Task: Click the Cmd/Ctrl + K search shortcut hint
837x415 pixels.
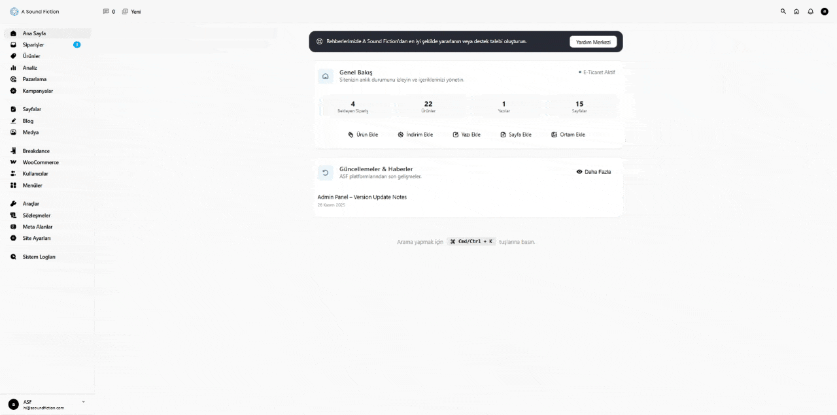Action: (471, 242)
